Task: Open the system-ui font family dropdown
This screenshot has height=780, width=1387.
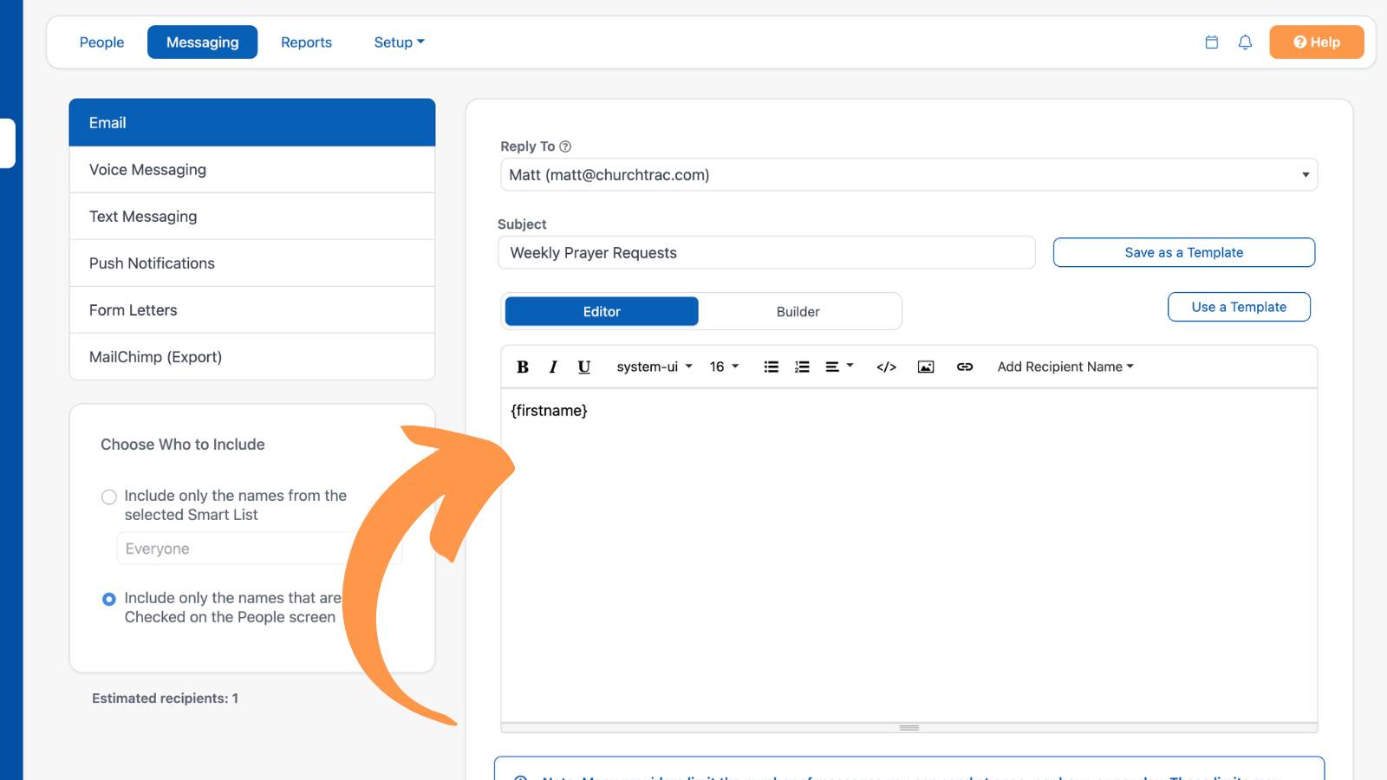Action: (654, 367)
